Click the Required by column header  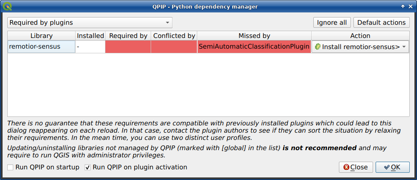click(x=128, y=36)
